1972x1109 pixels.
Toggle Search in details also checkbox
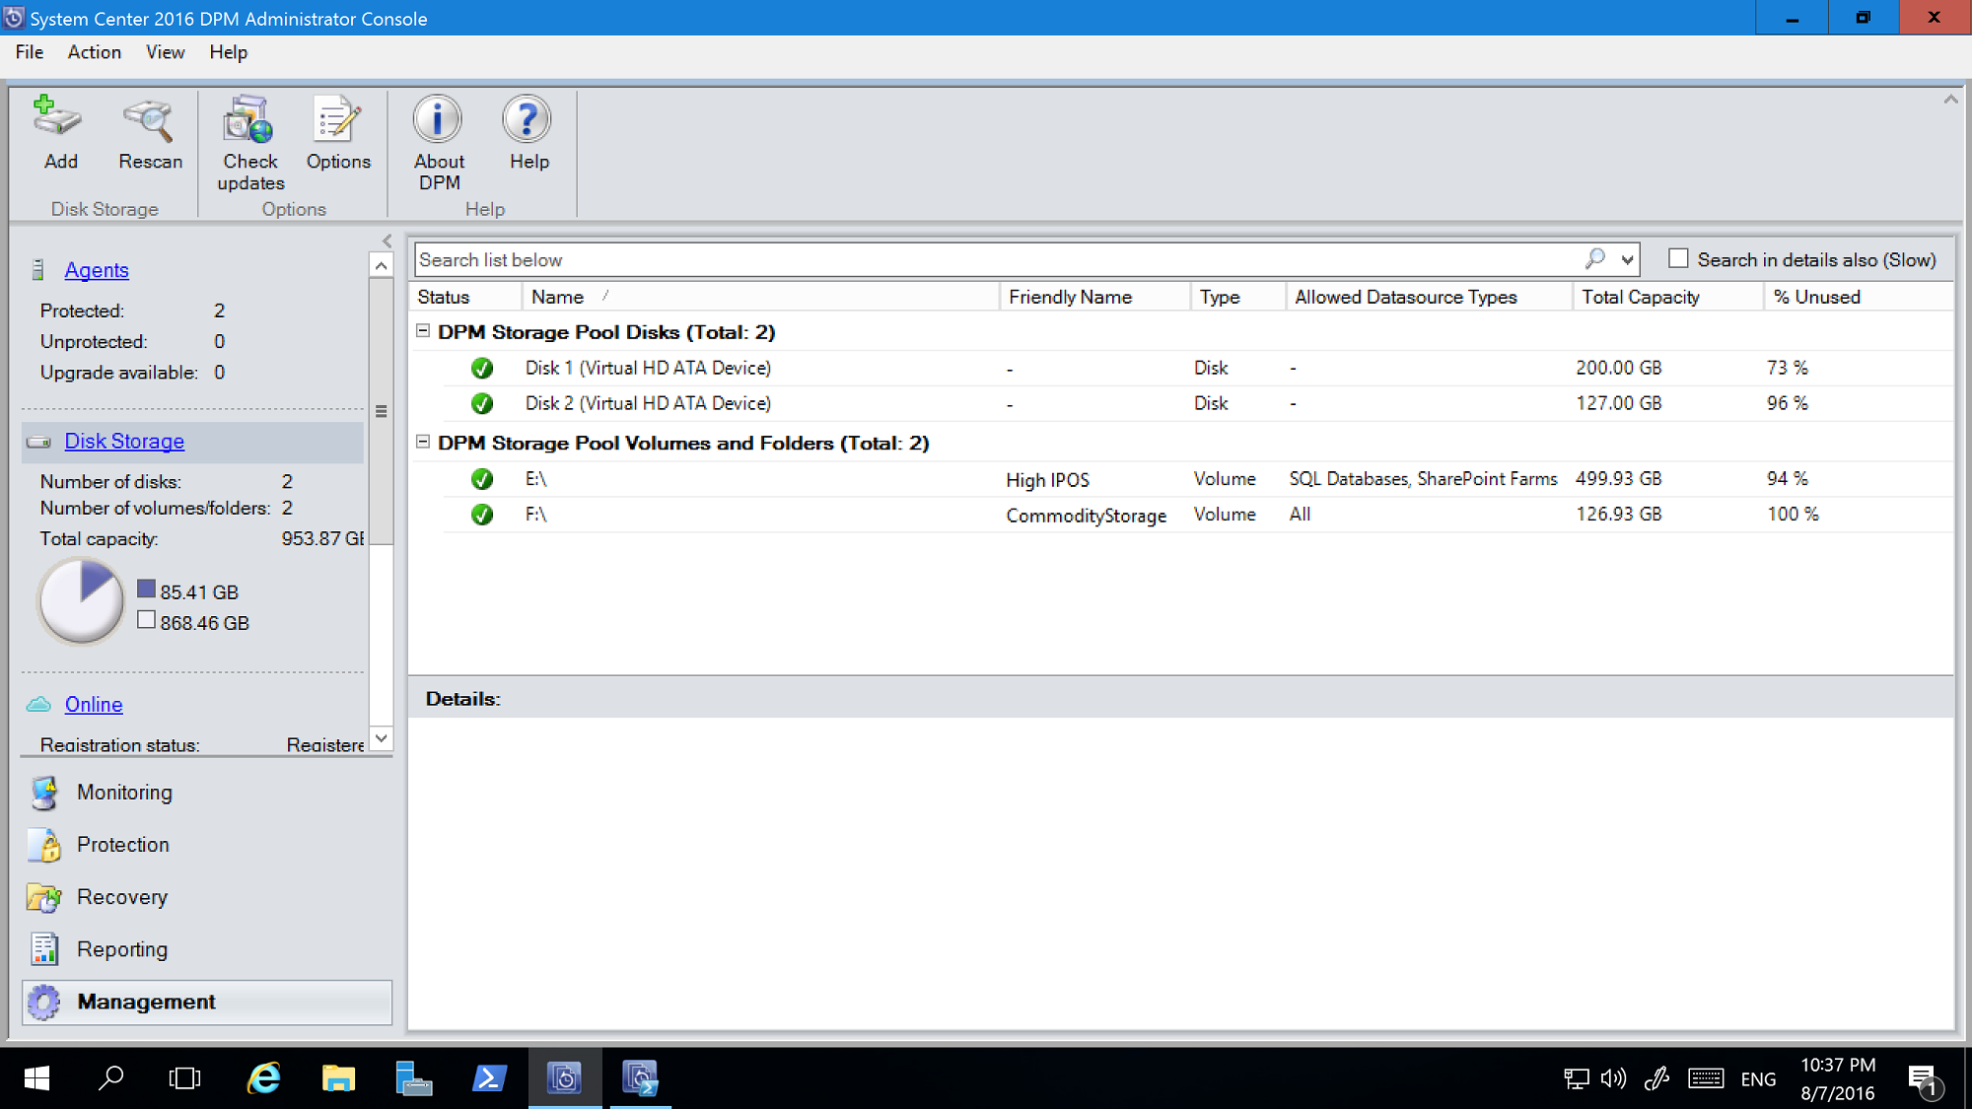(x=1678, y=258)
